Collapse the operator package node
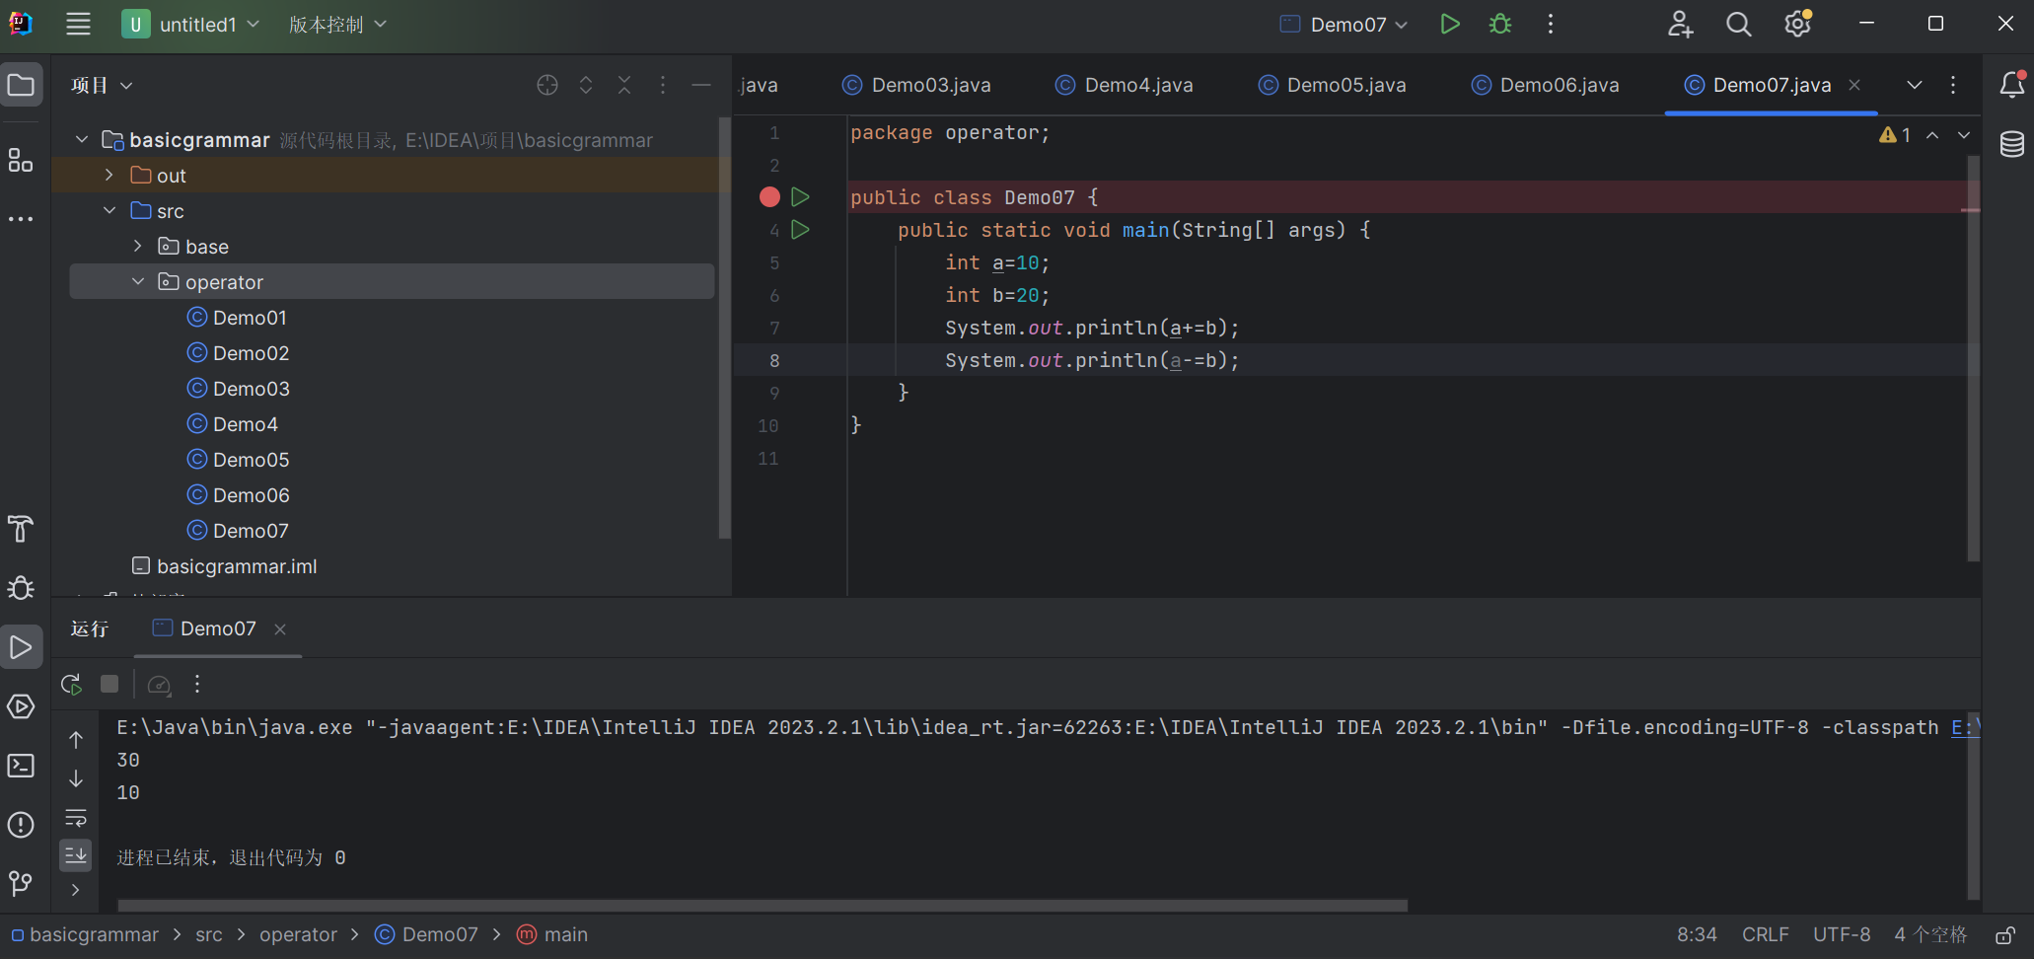This screenshot has width=2034, height=959. click(138, 282)
